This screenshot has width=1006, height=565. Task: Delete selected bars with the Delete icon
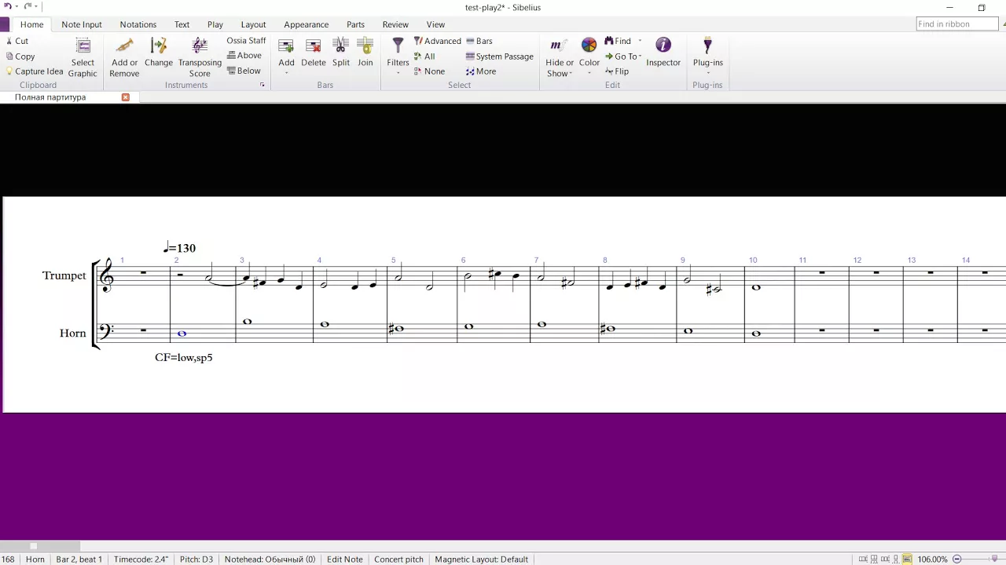(x=314, y=46)
